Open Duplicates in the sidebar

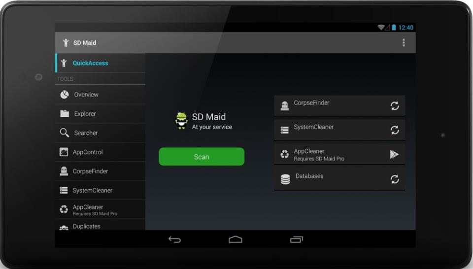(100, 225)
